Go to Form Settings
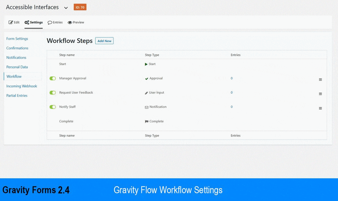Image resolution: width=338 pixels, height=201 pixels. coord(17,39)
